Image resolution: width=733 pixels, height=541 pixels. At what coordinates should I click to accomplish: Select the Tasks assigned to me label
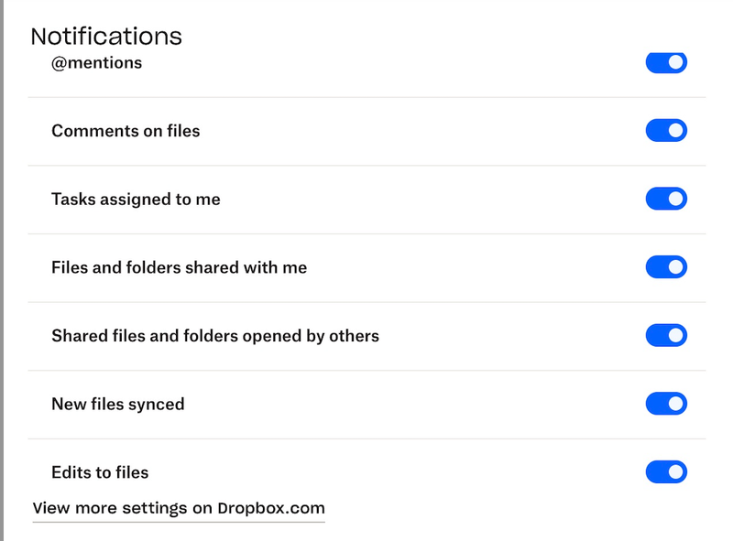(x=136, y=199)
